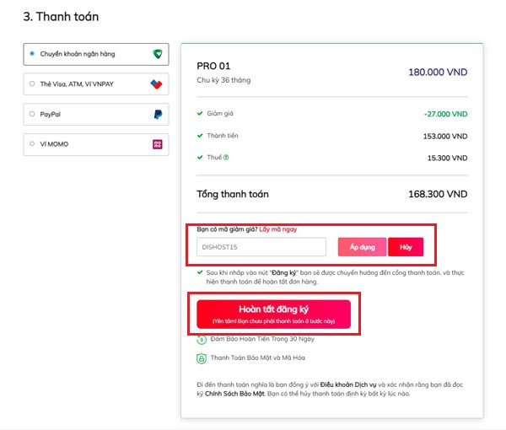Viewport: 506px width, 430px height.
Task: Click the green checkmark beside Giảm giá
Action: coord(200,113)
